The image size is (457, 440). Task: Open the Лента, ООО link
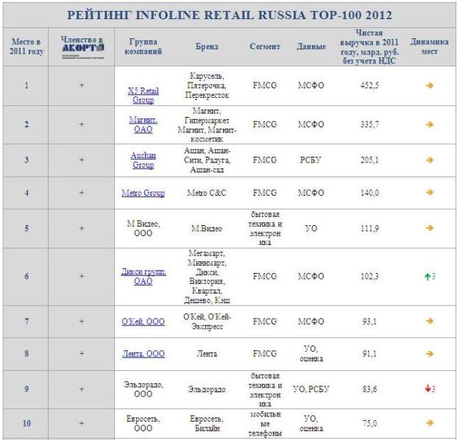144,354
